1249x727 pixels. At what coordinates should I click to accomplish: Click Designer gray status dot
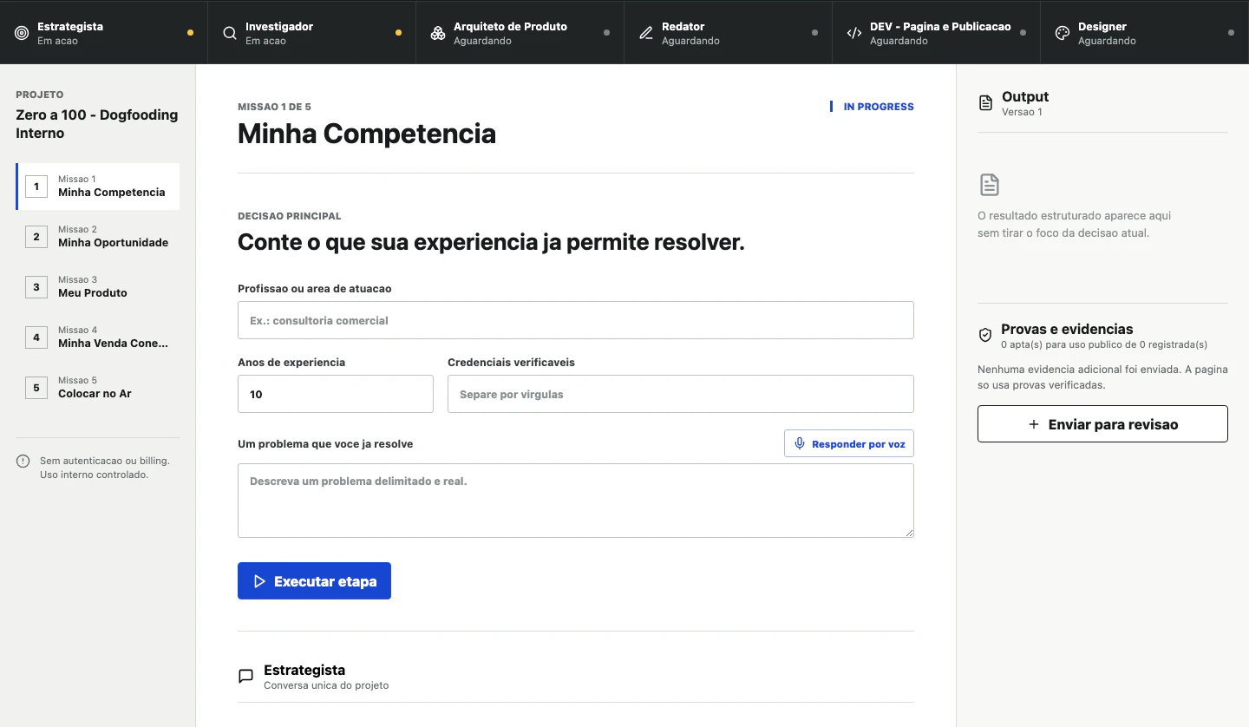pos(1231,33)
